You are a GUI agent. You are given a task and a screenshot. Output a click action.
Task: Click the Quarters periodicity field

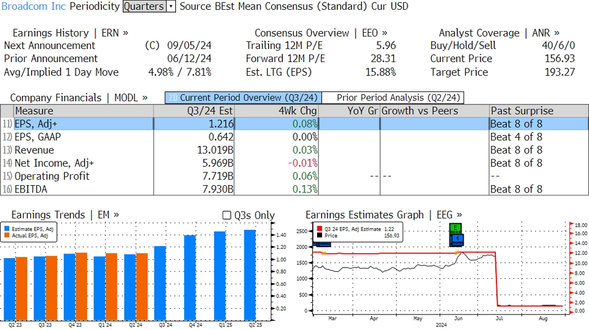tap(144, 6)
